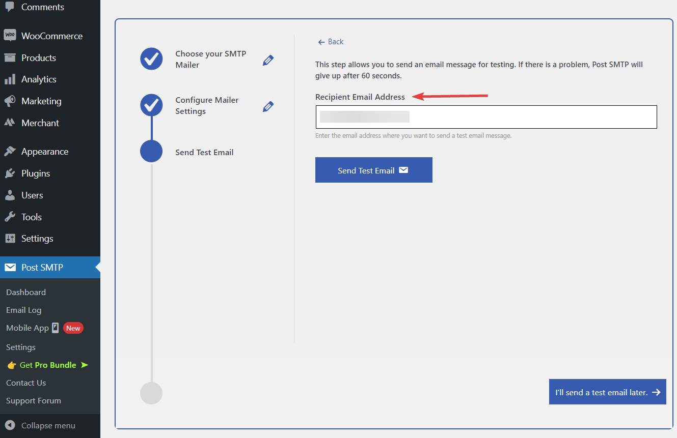The height and width of the screenshot is (438, 677).
Task: Click the Comments speech bubble icon
Action: (x=10, y=7)
